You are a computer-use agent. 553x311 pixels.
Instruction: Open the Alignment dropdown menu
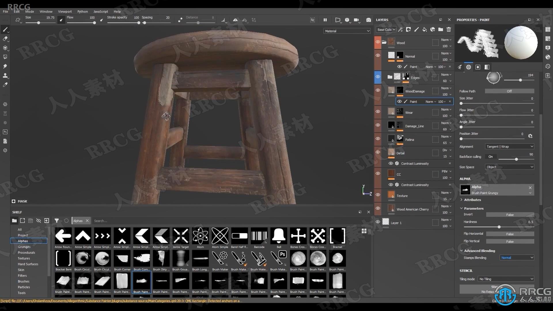click(x=509, y=146)
